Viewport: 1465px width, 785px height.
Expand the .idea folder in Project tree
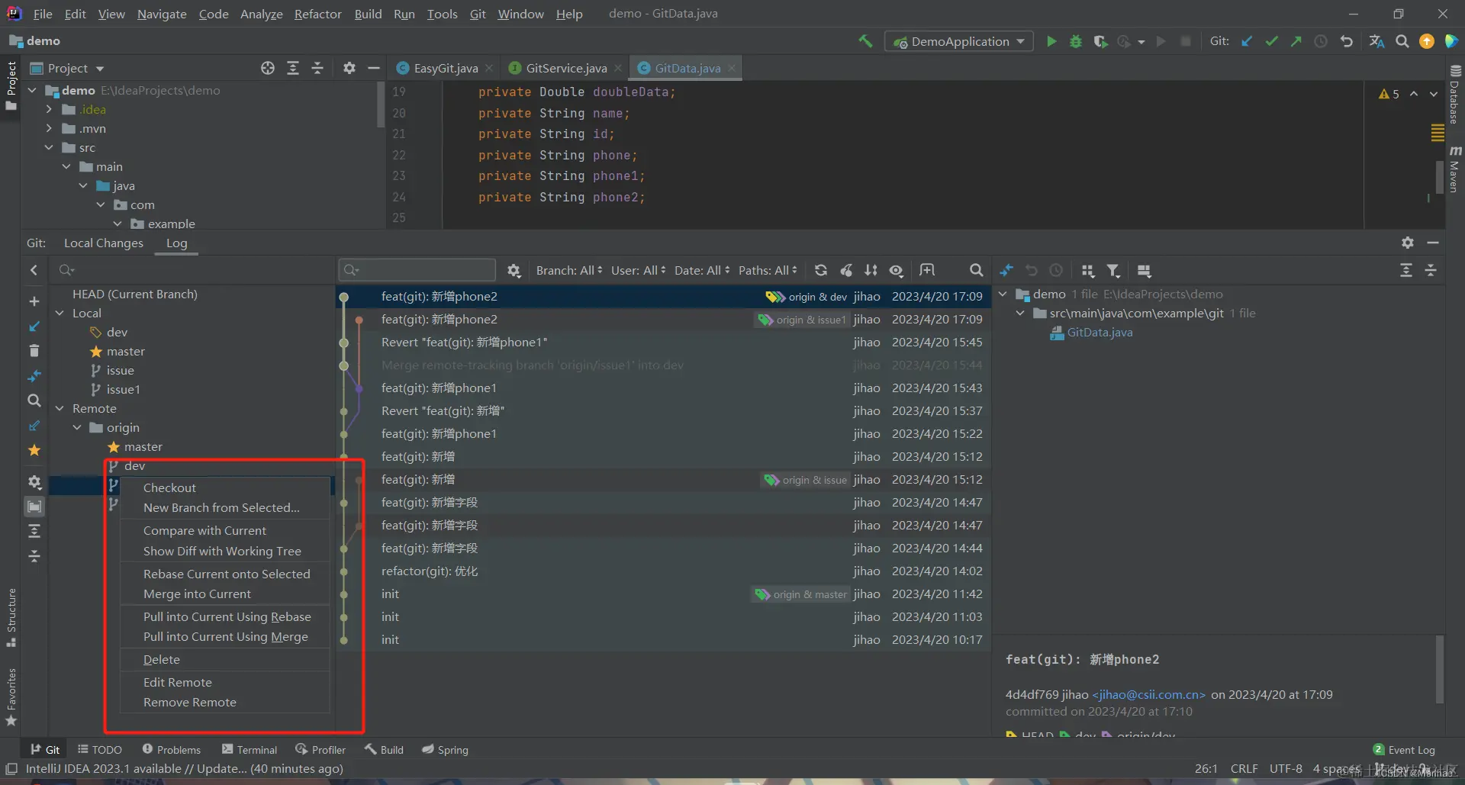[49, 109]
